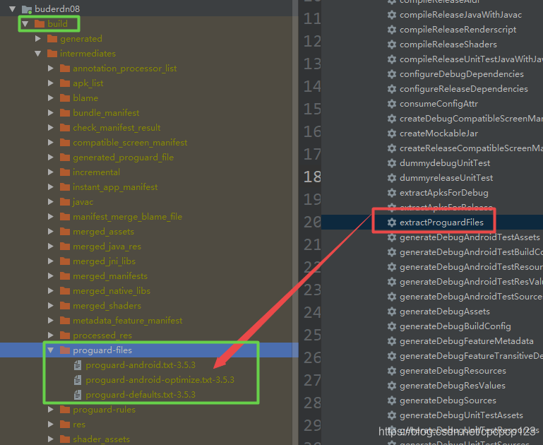
Task: Click the proguard-android-optimize.txt-3.5.3 file icon
Action: (x=78, y=380)
